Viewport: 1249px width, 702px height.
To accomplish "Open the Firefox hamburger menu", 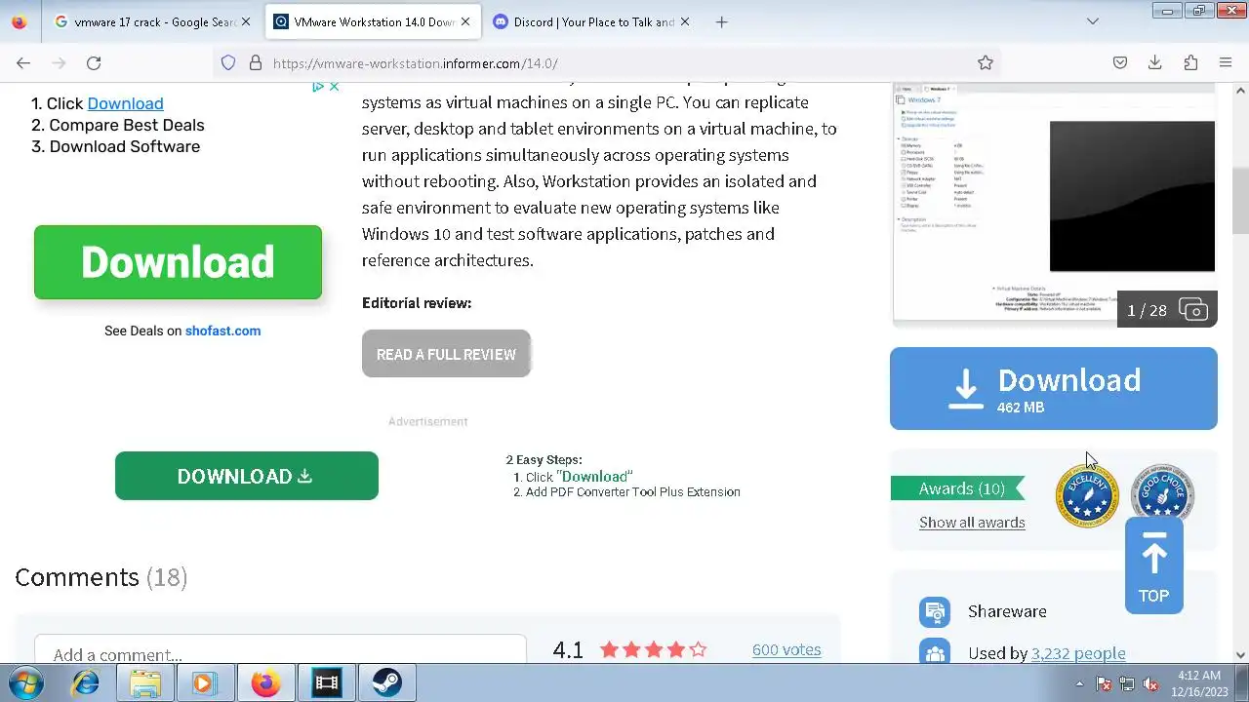I will pos(1226,62).
